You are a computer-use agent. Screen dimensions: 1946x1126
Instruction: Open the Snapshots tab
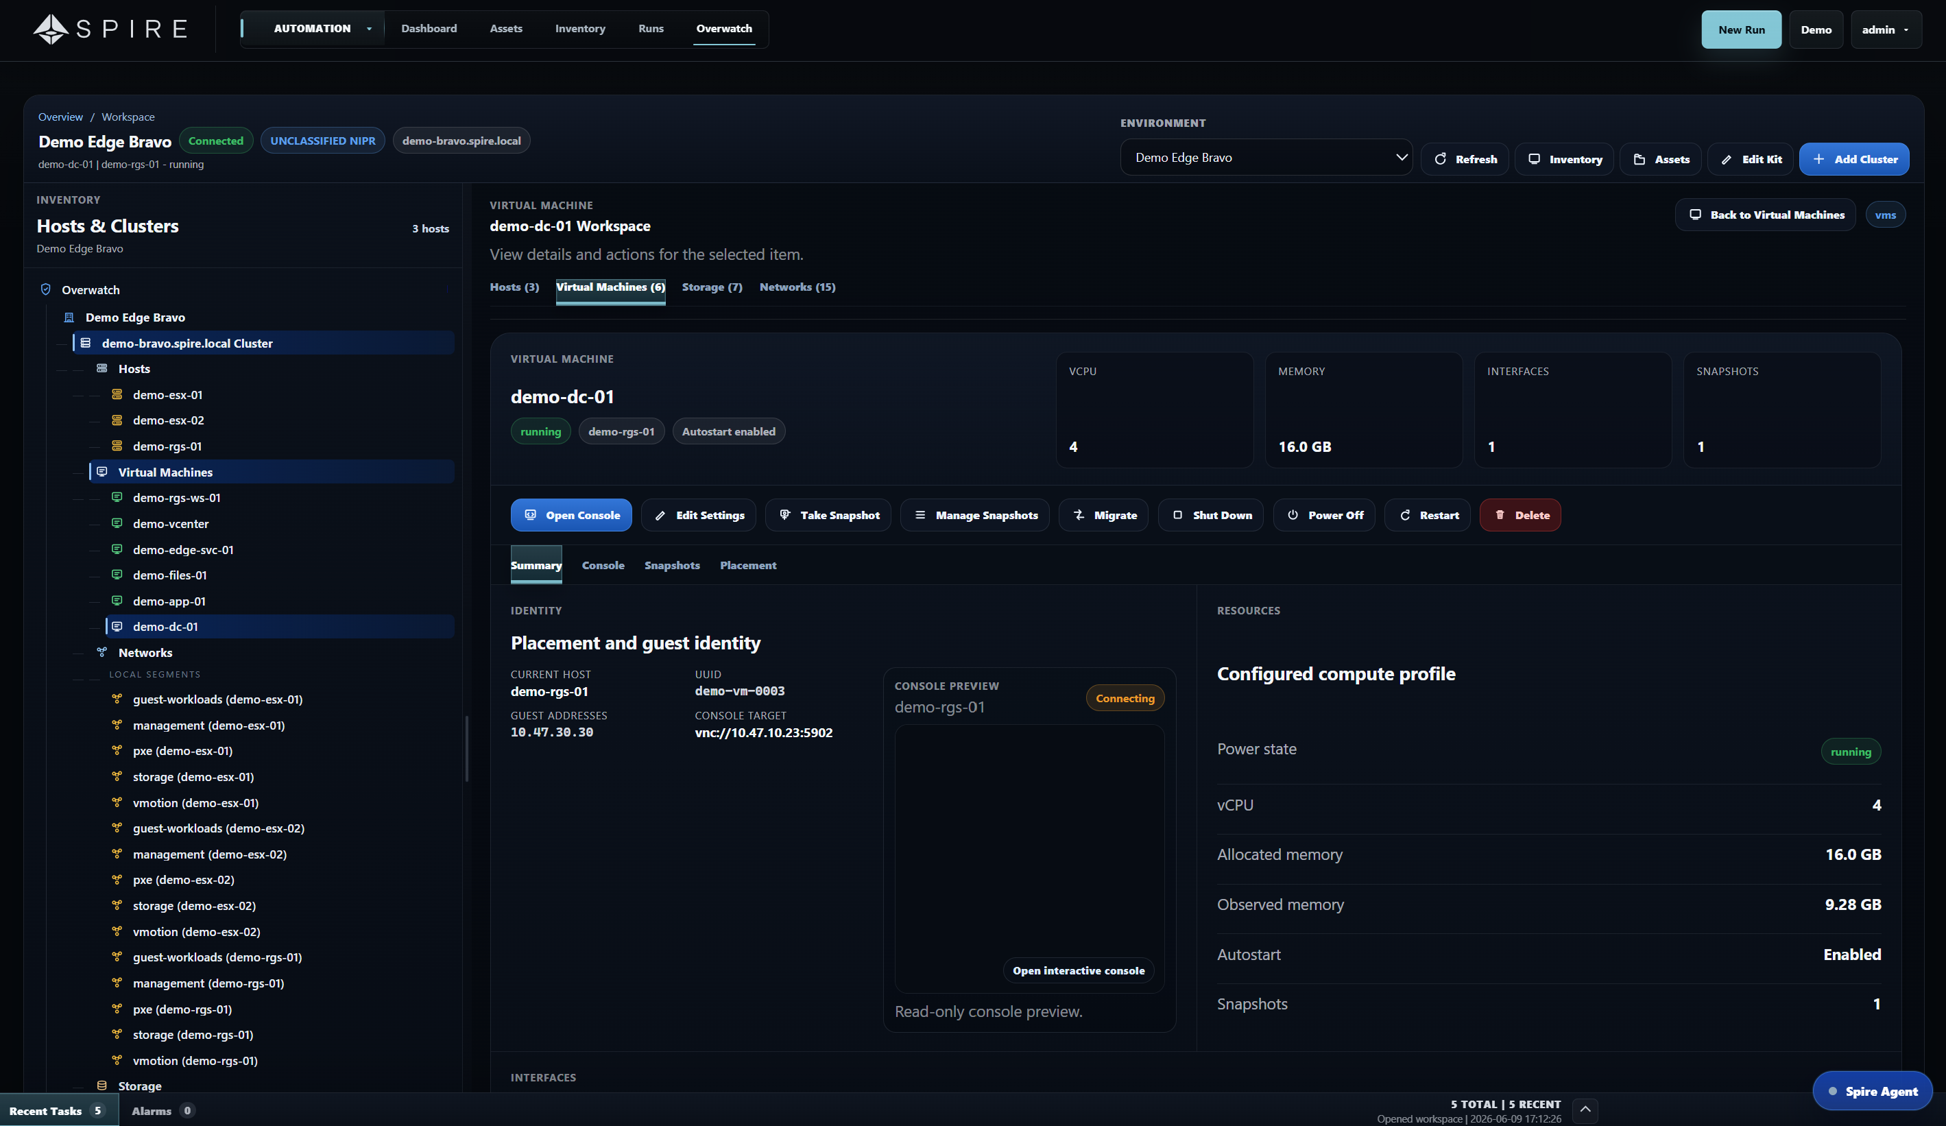tap(672, 565)
